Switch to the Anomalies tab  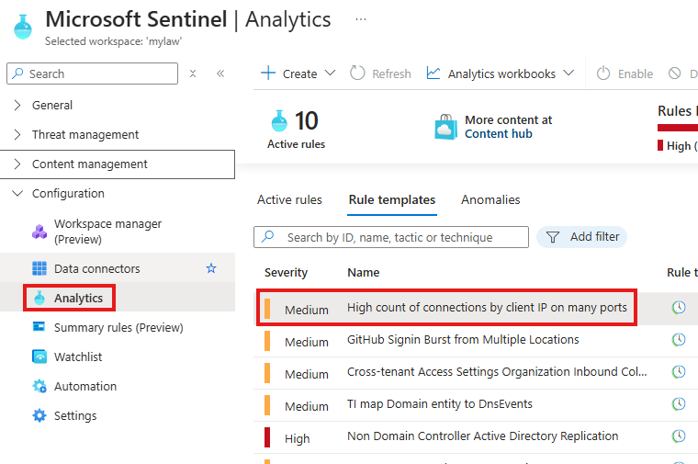490,200
